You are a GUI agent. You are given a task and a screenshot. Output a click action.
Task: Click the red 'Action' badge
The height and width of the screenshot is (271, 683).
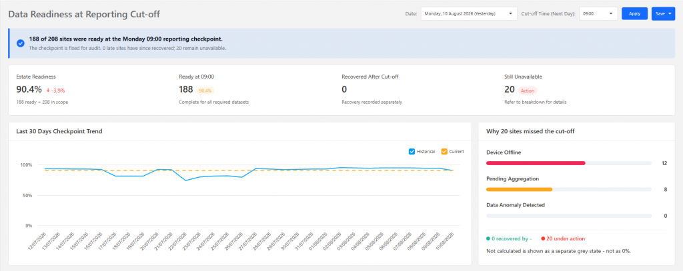528,91
